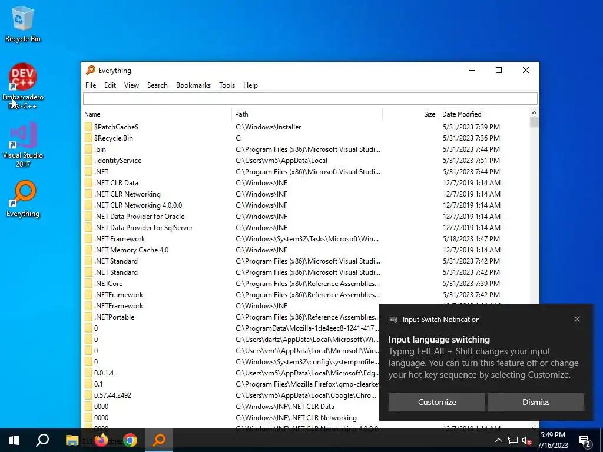Click the date 5/18/2023 1:47 PM
This screenshot has height=452, width=603.
(471, 239)
